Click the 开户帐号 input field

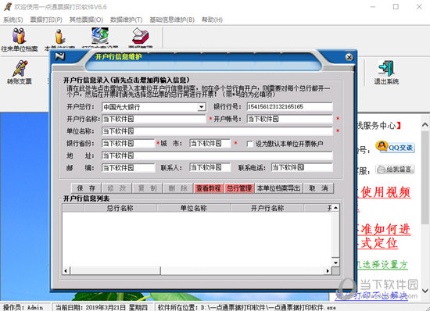click(289, 119)
